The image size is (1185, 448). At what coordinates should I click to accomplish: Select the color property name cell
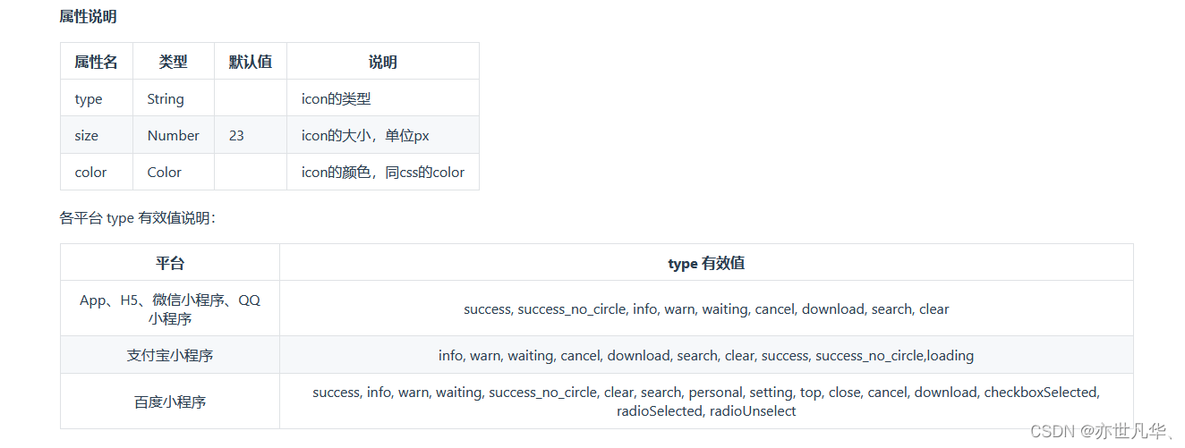[x=90, y=173]
